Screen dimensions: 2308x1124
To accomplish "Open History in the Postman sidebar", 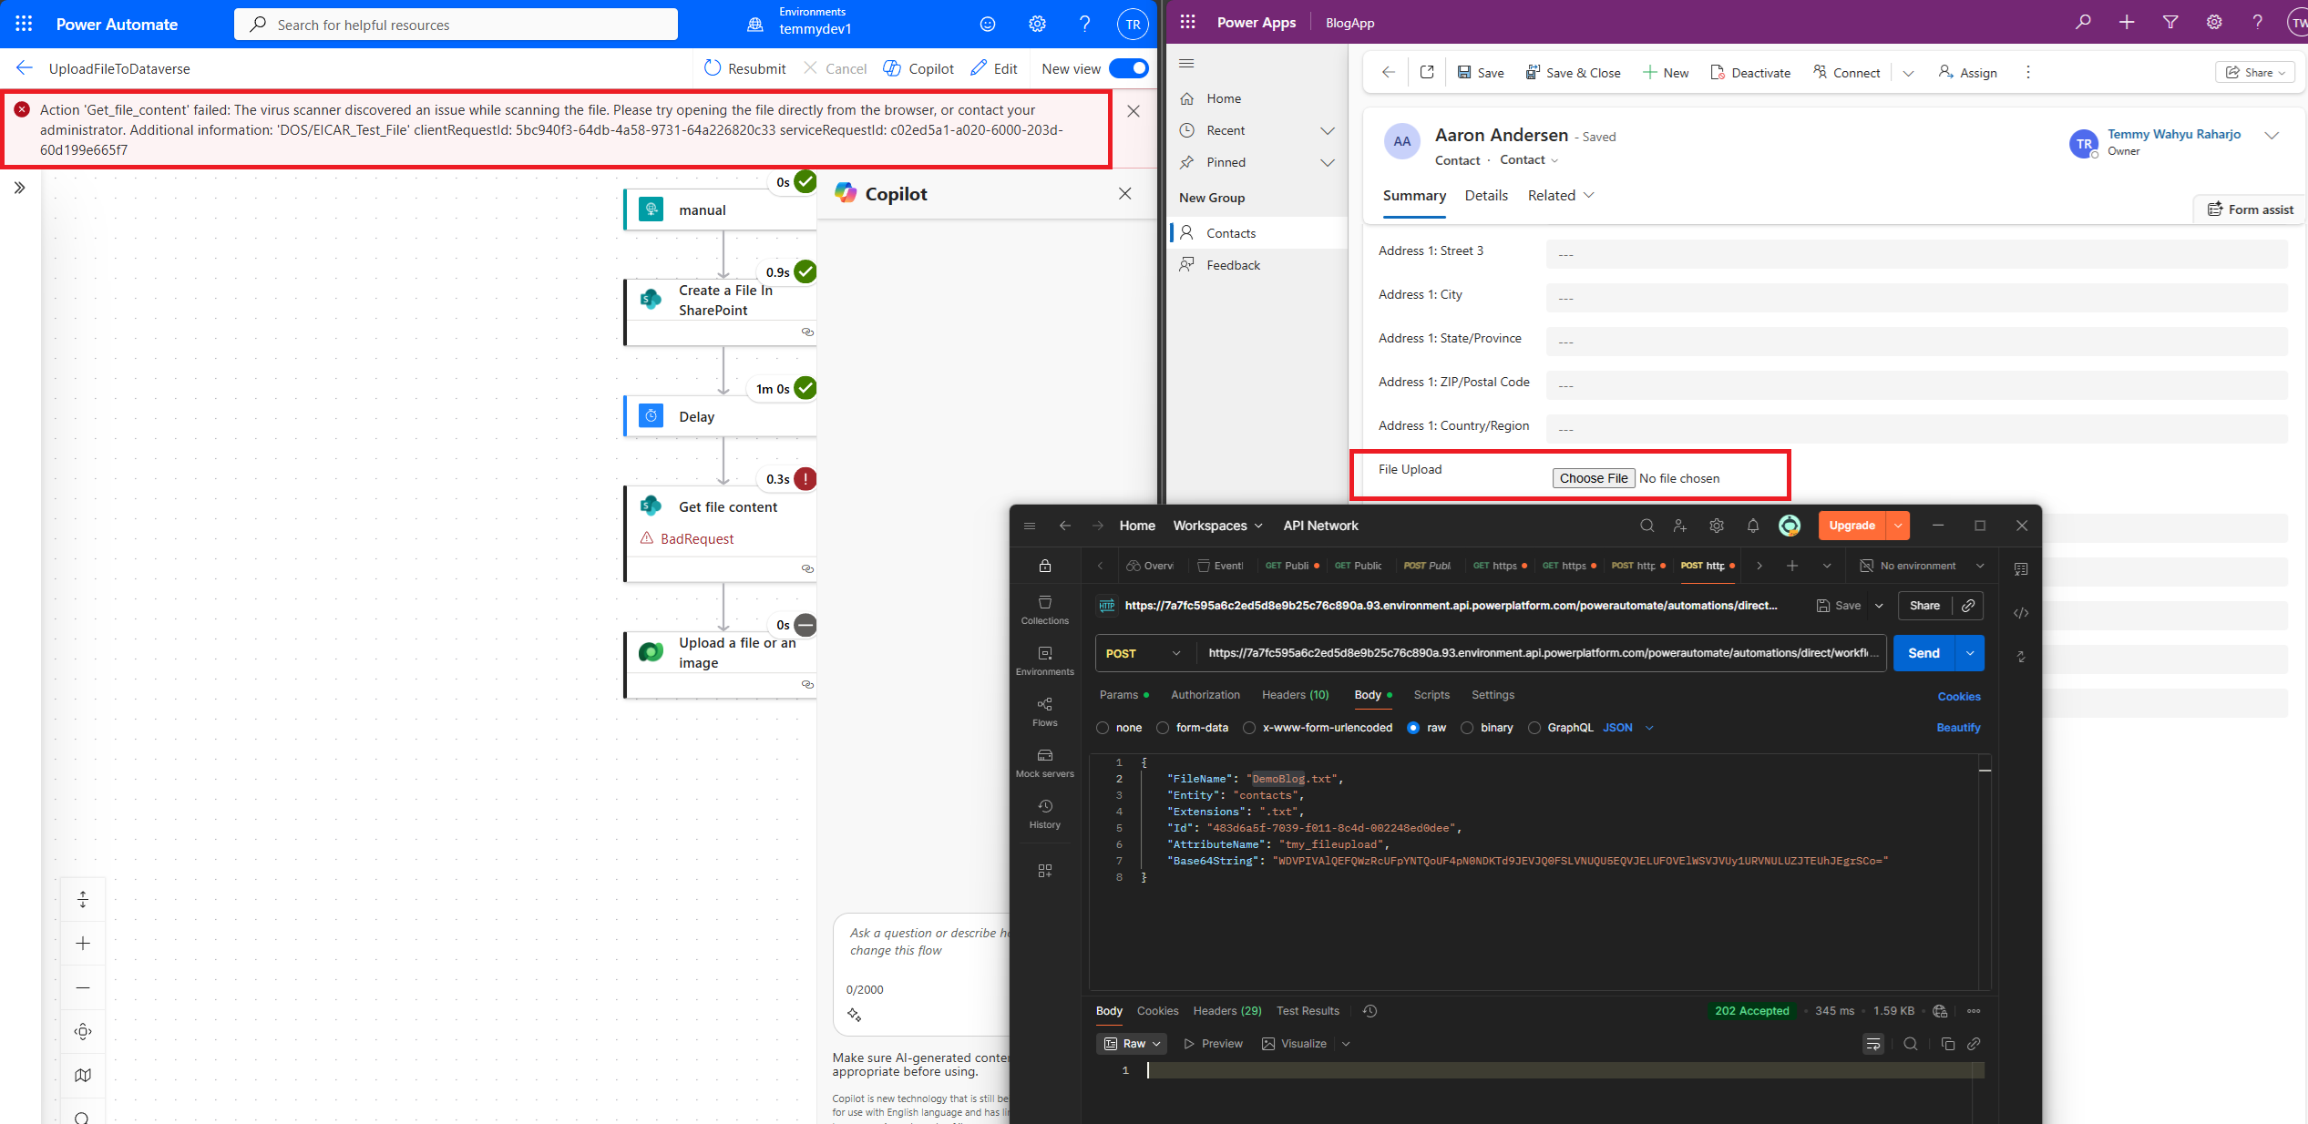I will [1044, 813].
